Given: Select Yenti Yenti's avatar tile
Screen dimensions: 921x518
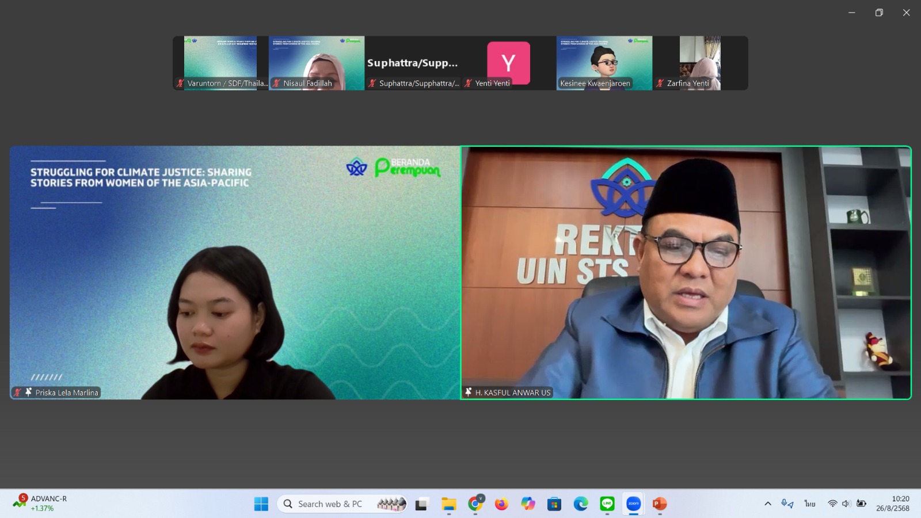Looking at the screenshot, I should (508, 63).
